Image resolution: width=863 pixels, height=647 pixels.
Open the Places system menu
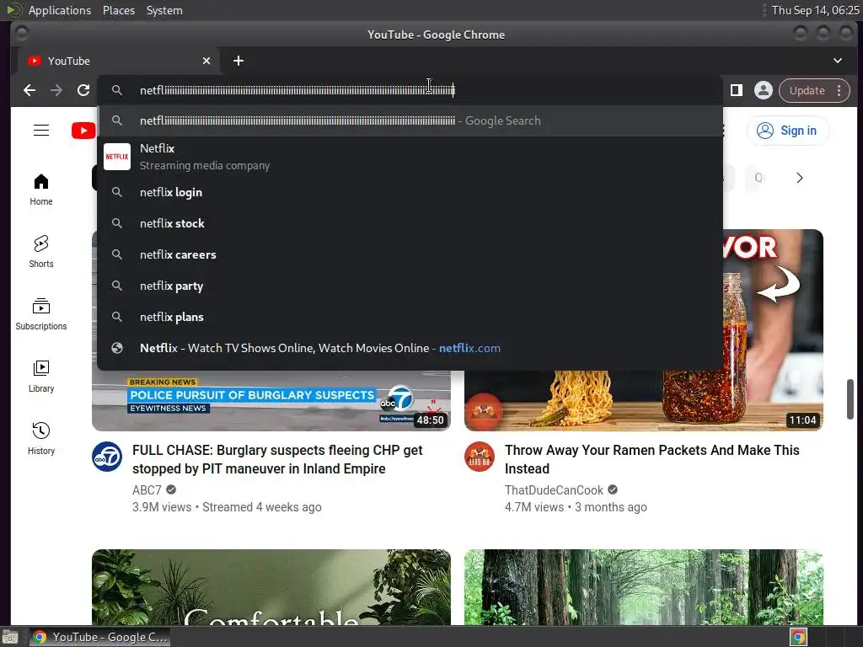pyautogui.click(x=119, y=10)
